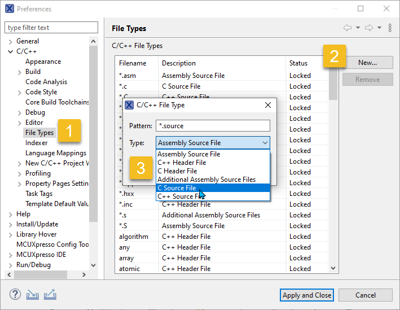
Task: Click the Pattern text field
Action: click(x=213, y=126)
